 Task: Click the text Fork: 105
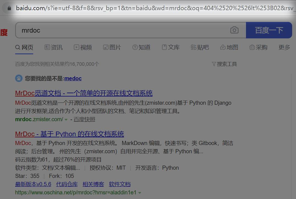(61, 176)
